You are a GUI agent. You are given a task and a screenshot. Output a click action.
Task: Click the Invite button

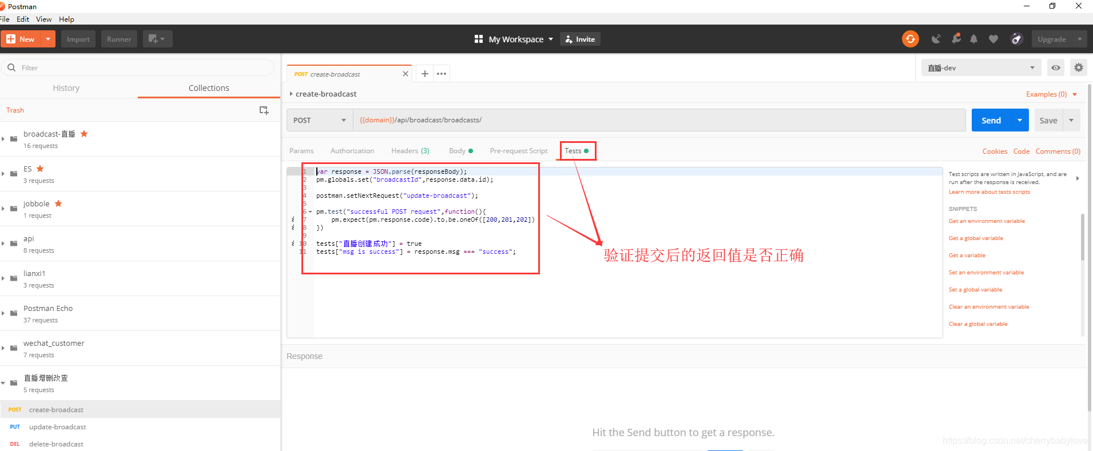pyautogui.click(x=580, y=39)
